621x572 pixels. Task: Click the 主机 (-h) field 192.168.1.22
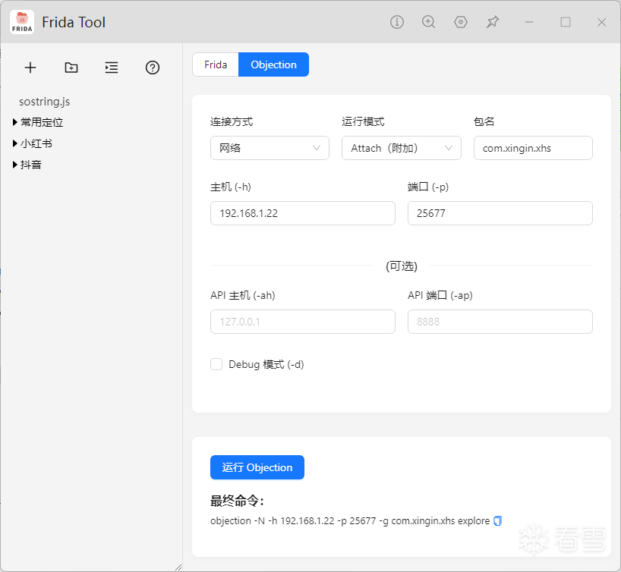tap(303, 213)
